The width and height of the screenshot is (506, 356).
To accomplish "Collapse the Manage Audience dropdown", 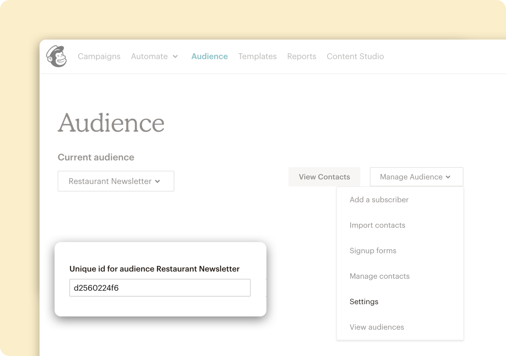I will (416, 177).
